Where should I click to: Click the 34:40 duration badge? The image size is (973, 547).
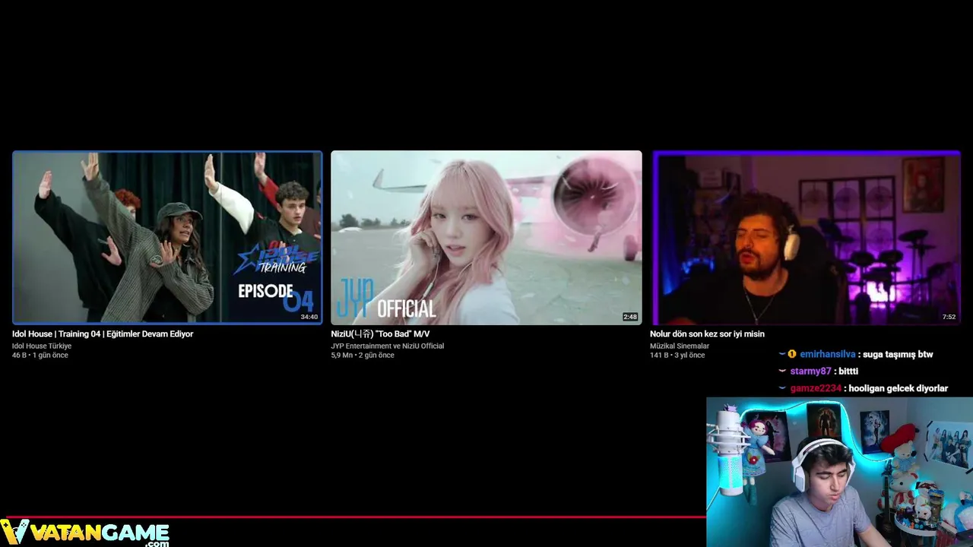(x=309, y=317)
